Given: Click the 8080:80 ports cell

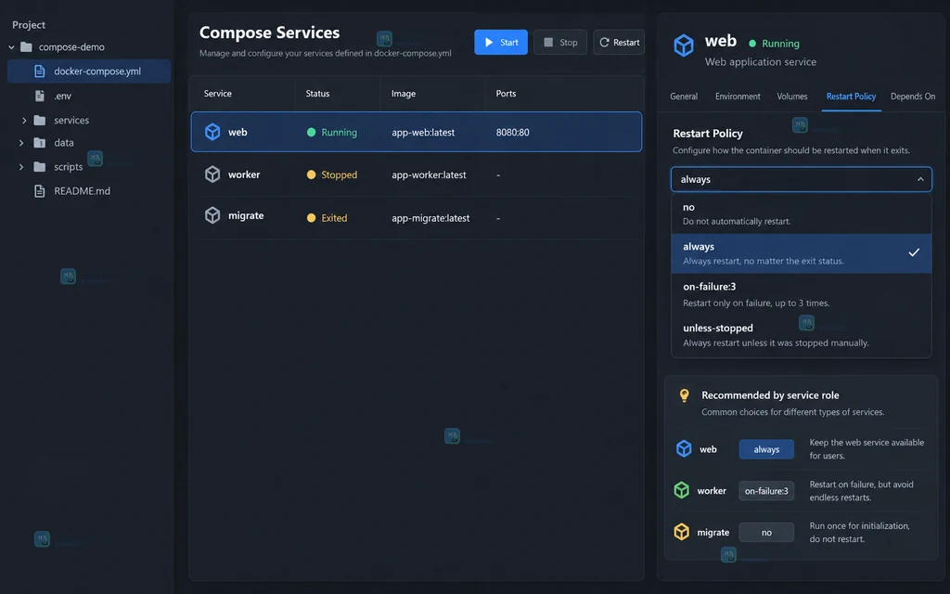Looking at the screenshot, I should [x=512, y=132].
